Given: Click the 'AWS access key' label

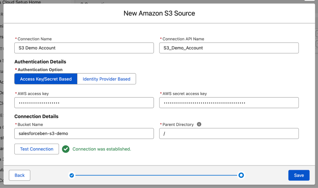Looking at the screenshot, I should coord(33,94).
